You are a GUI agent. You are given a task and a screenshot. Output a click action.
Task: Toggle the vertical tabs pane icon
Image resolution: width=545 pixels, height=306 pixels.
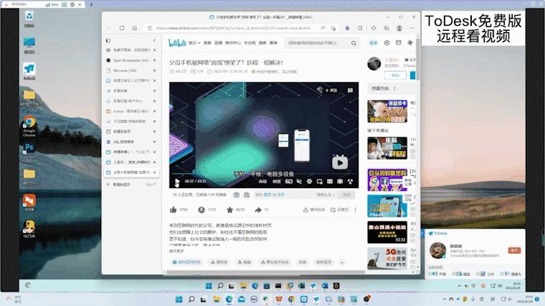108,41
